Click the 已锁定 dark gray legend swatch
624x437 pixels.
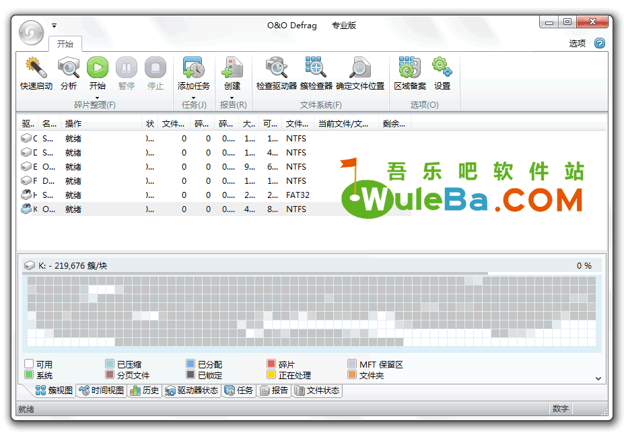coord(190,374)
